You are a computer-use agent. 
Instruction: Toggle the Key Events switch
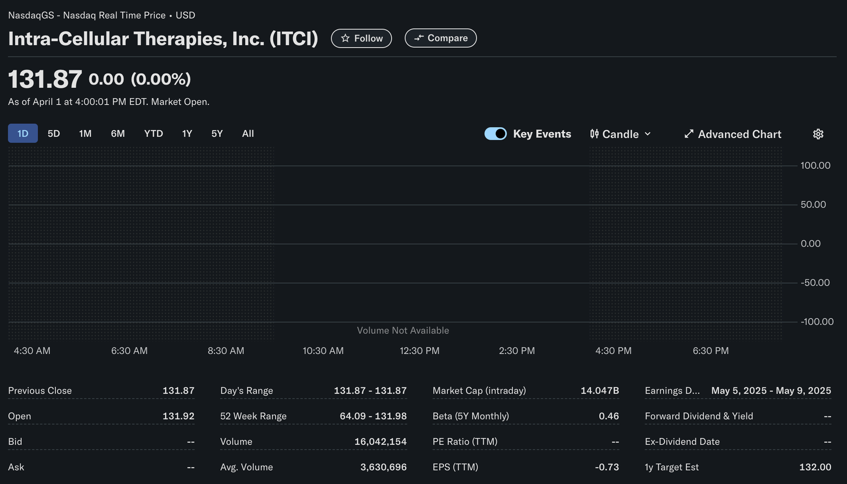coord(495,134)
